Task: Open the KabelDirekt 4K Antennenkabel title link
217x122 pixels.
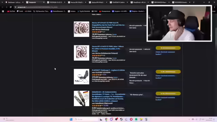Action: 108,96
